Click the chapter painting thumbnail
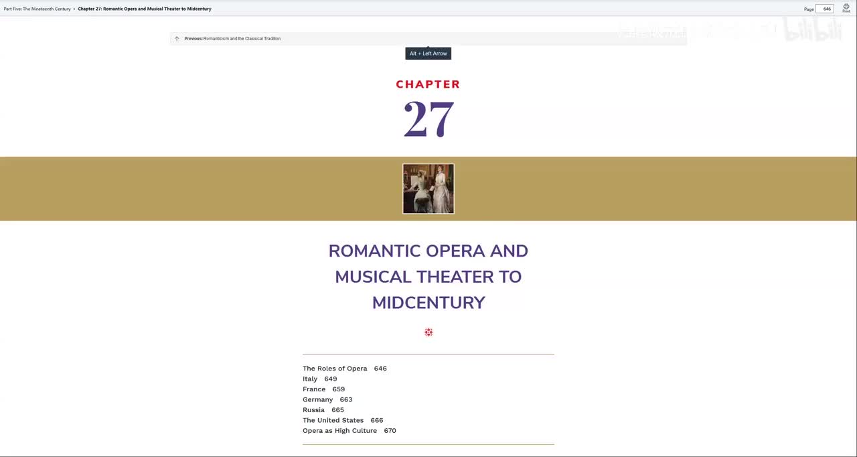857x457 pixels. pos(428,189)
